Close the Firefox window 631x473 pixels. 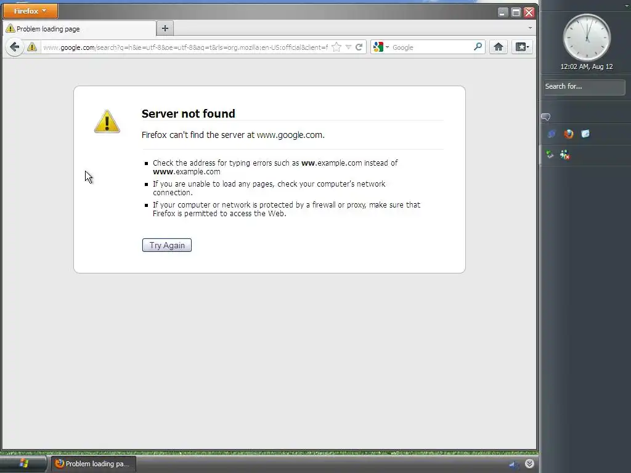point(529,12)
